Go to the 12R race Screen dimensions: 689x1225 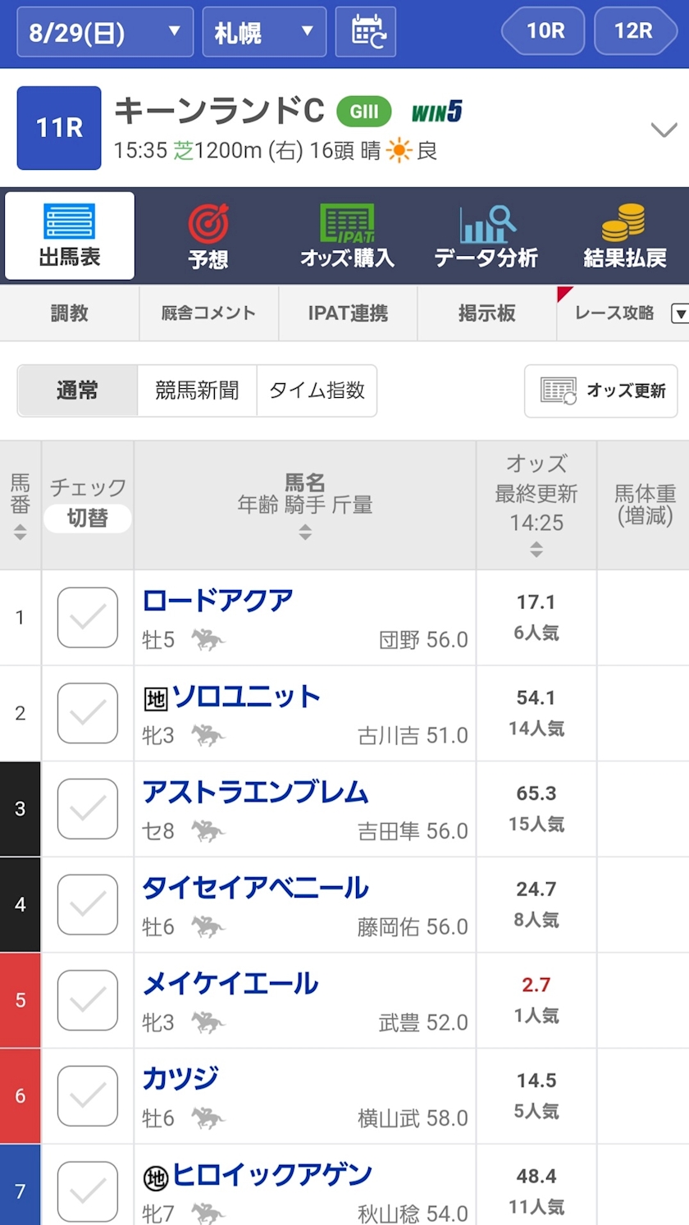(635, 31)
